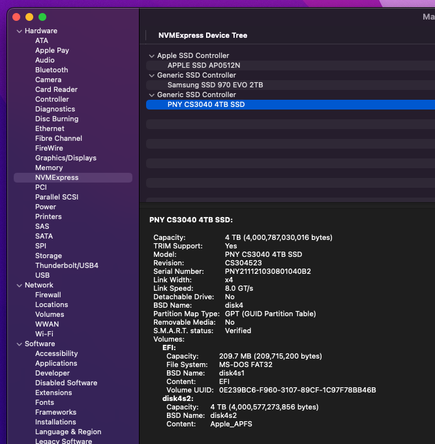The image size is (435, 444).
Task: Show Ethernet hardware details
Action: coord(50,128)
